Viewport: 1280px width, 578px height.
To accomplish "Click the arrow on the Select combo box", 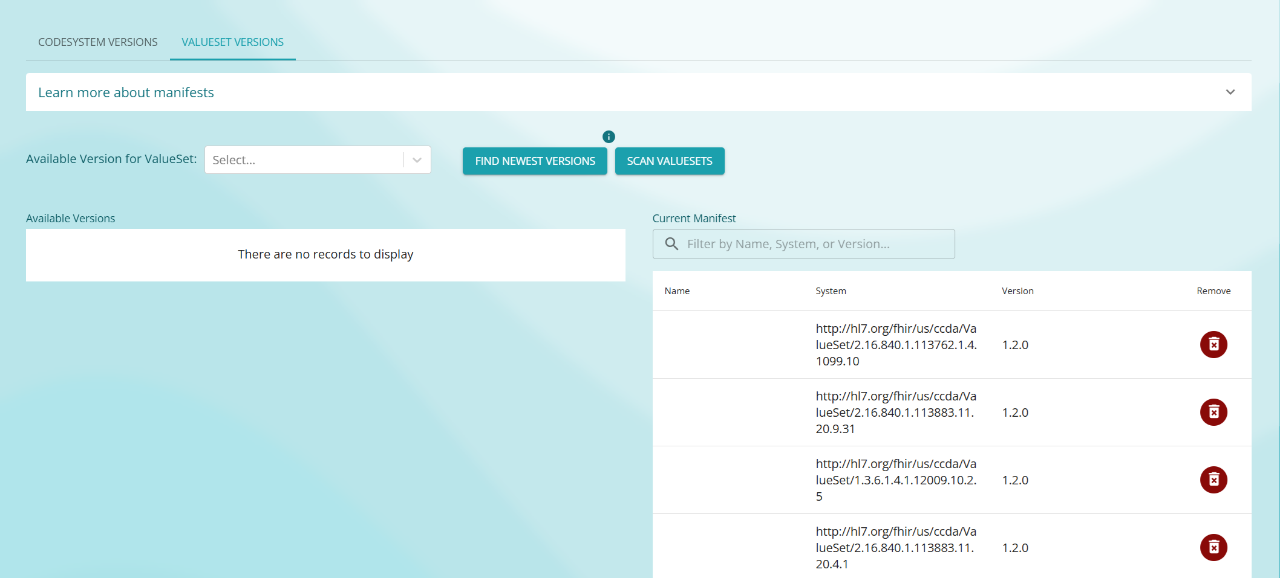I will click(417, 160).
